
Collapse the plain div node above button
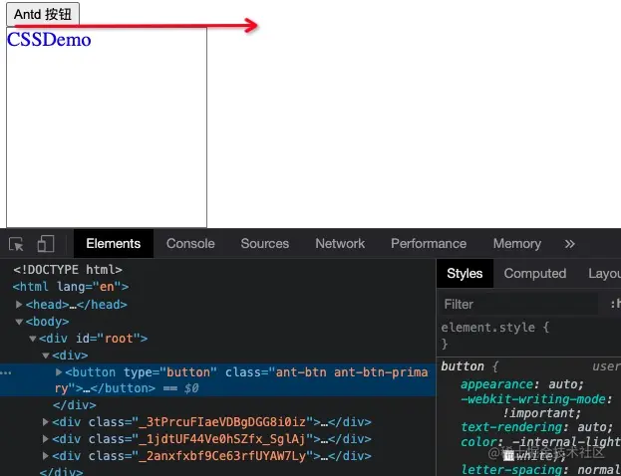point(46,356)
